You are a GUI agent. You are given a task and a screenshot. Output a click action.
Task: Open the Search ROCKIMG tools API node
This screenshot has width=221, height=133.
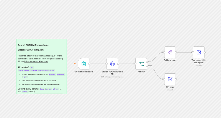point(112,64)
